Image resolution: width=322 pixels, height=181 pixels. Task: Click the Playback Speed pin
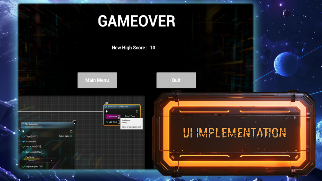coord(23,167)
